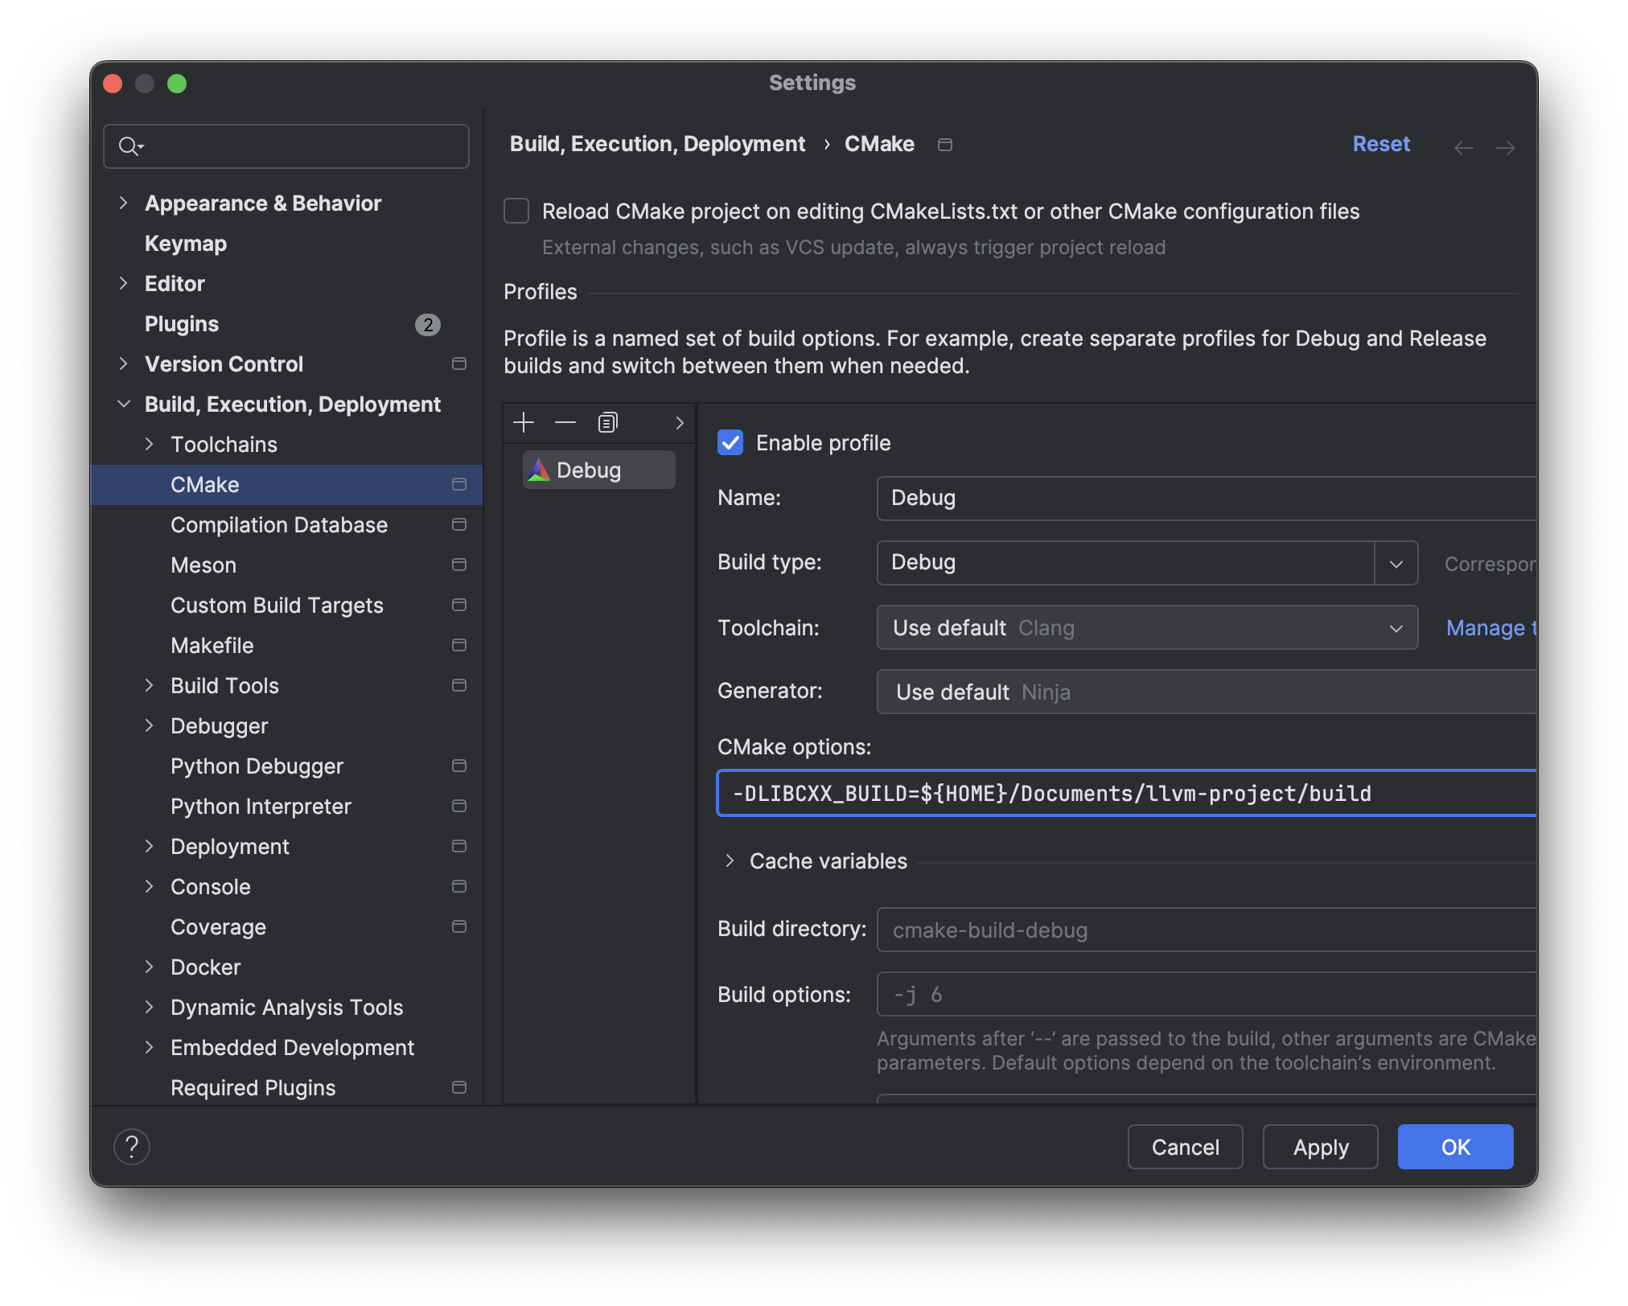Screen dimensions: 1628x1306
Task: Click the Apply button
Action: point(1320,1147)
